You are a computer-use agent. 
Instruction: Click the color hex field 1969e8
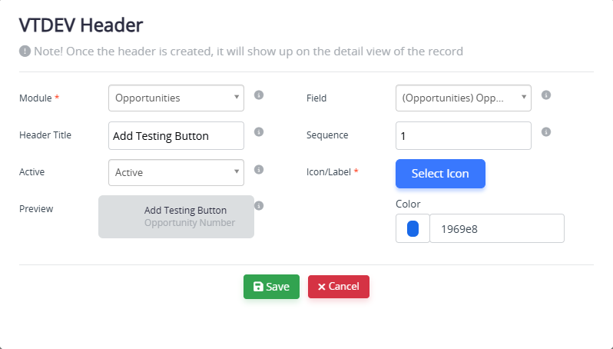[x=497, y=228]
